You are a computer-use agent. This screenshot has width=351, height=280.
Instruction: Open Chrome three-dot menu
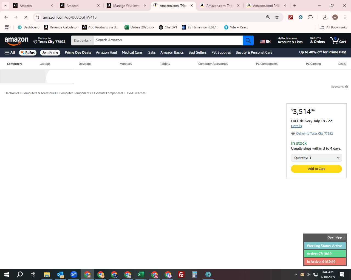coord(345,17)
